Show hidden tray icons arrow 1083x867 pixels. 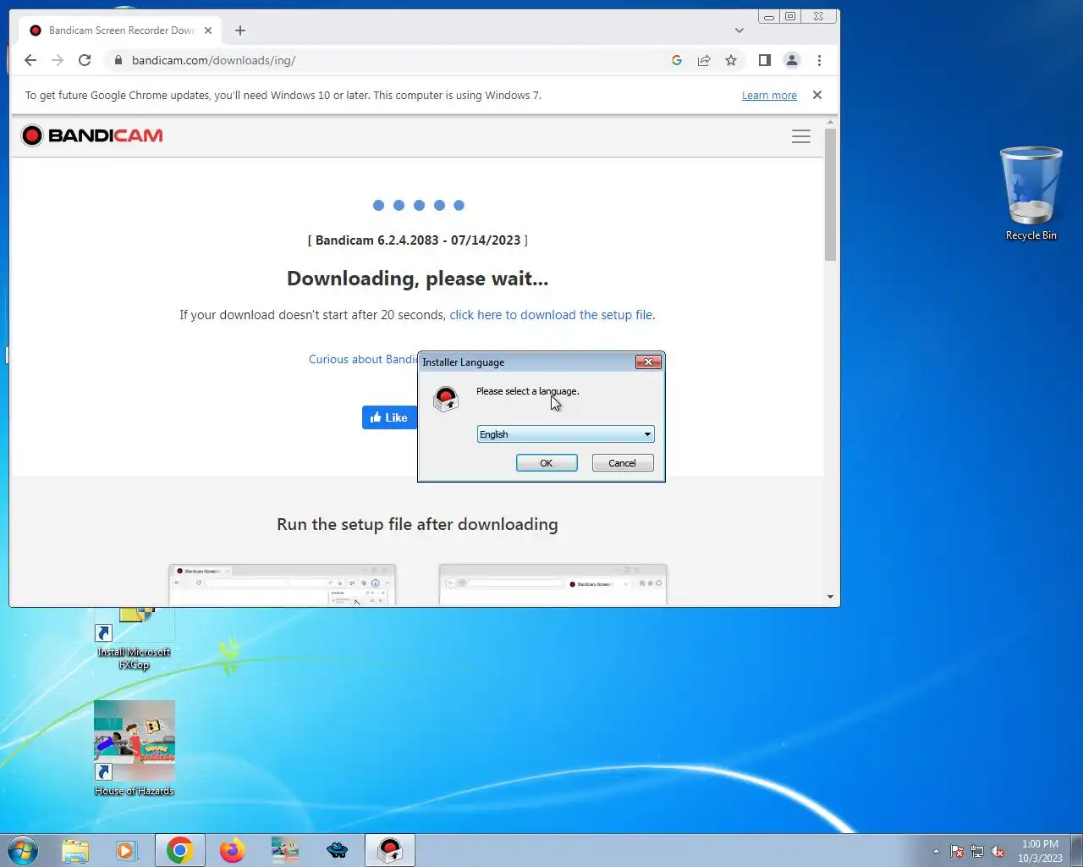click(x=936, y=852)
